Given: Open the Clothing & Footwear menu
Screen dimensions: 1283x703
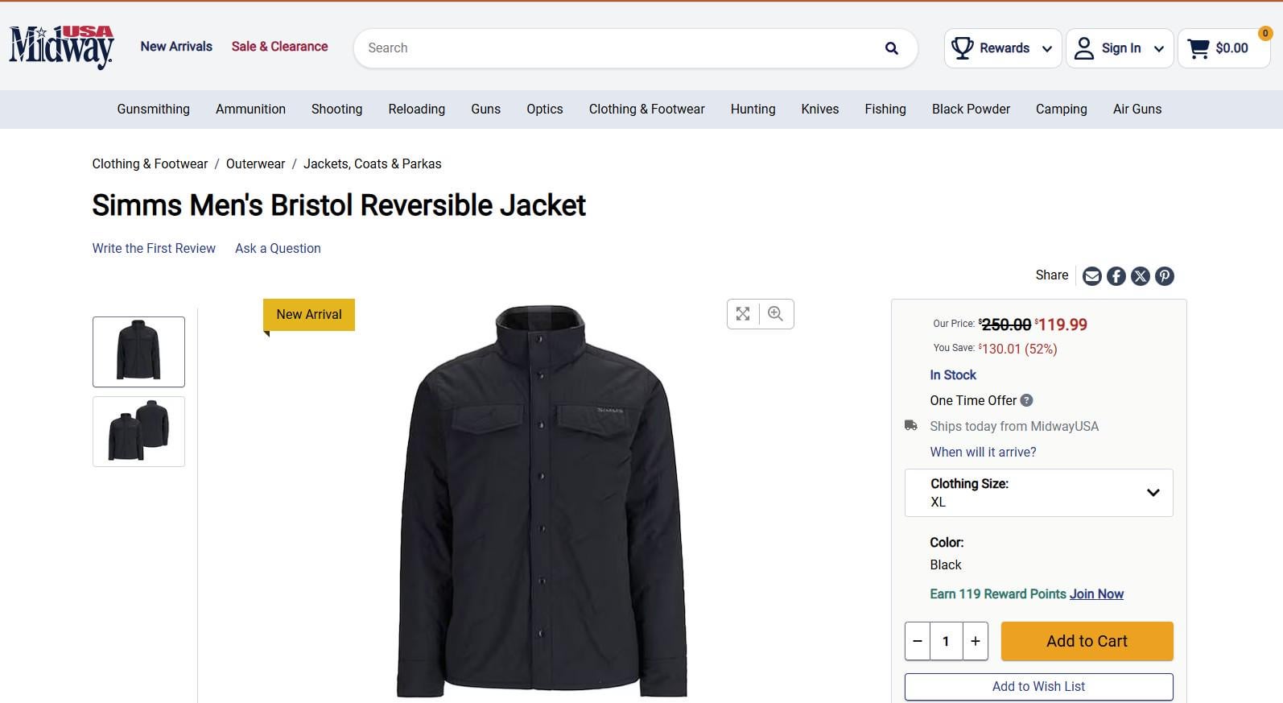Looking at the screenshot, I should (x=646, y=110).
